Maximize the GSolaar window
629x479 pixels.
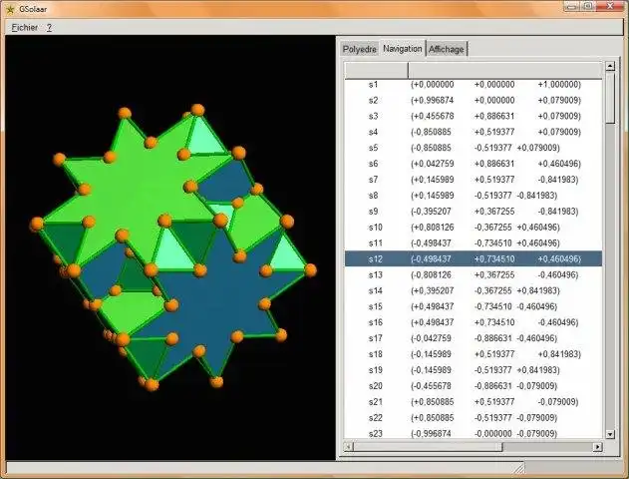click(x=588, y=6)
